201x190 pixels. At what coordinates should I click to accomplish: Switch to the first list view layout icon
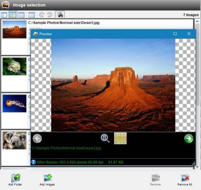click(x=4, y=15)
